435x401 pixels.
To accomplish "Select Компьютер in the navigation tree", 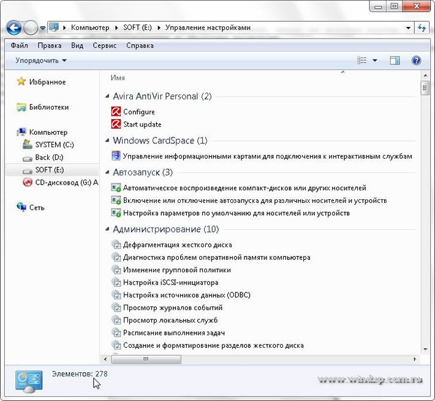I will coord(48,132).
